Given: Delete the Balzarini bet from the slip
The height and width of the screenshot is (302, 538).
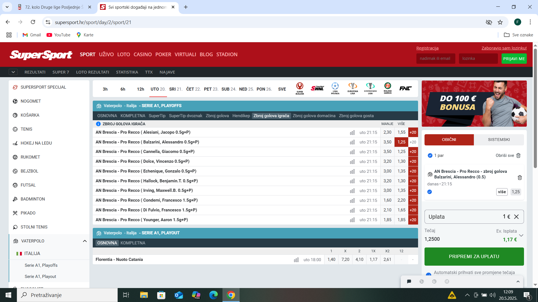Looking at the screenshot, I should (520, 178).
